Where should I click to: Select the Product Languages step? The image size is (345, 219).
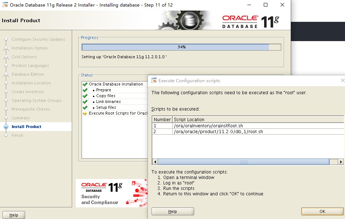pyautogui.click(x=30, y=66)
